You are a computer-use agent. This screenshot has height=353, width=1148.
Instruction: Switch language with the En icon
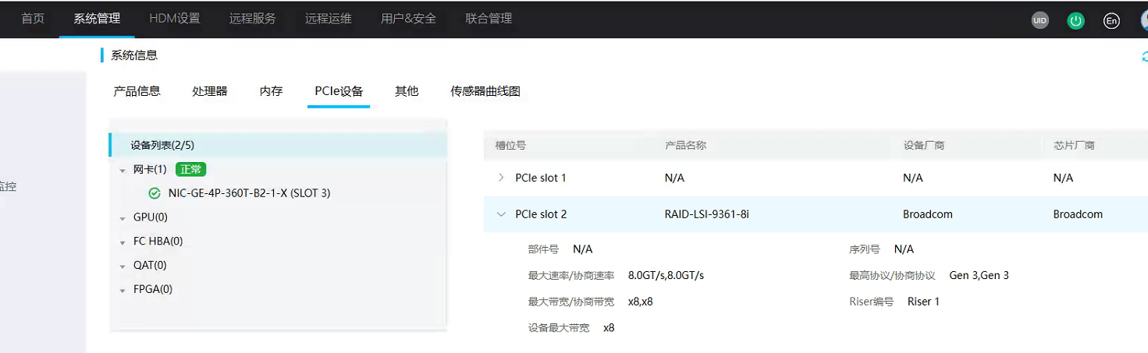point(1111,21)
